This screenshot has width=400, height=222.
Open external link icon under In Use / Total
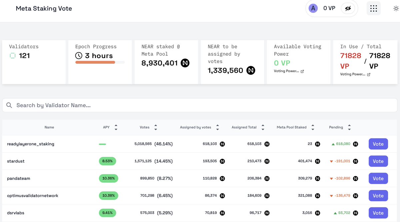pos(368,74)
